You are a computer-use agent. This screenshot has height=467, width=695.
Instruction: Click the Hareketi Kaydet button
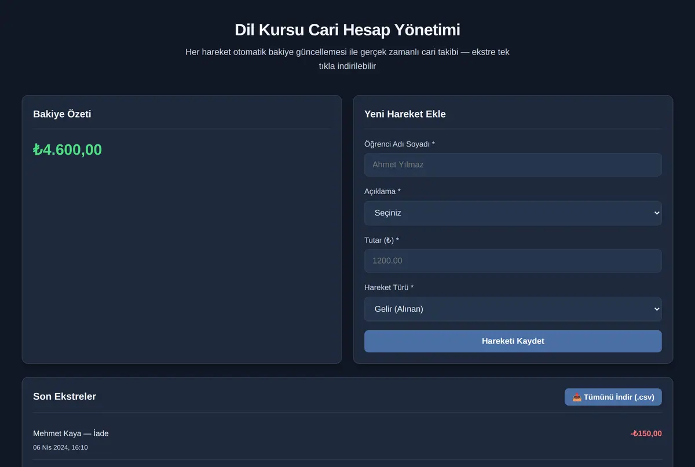click(x=513, y=341)
